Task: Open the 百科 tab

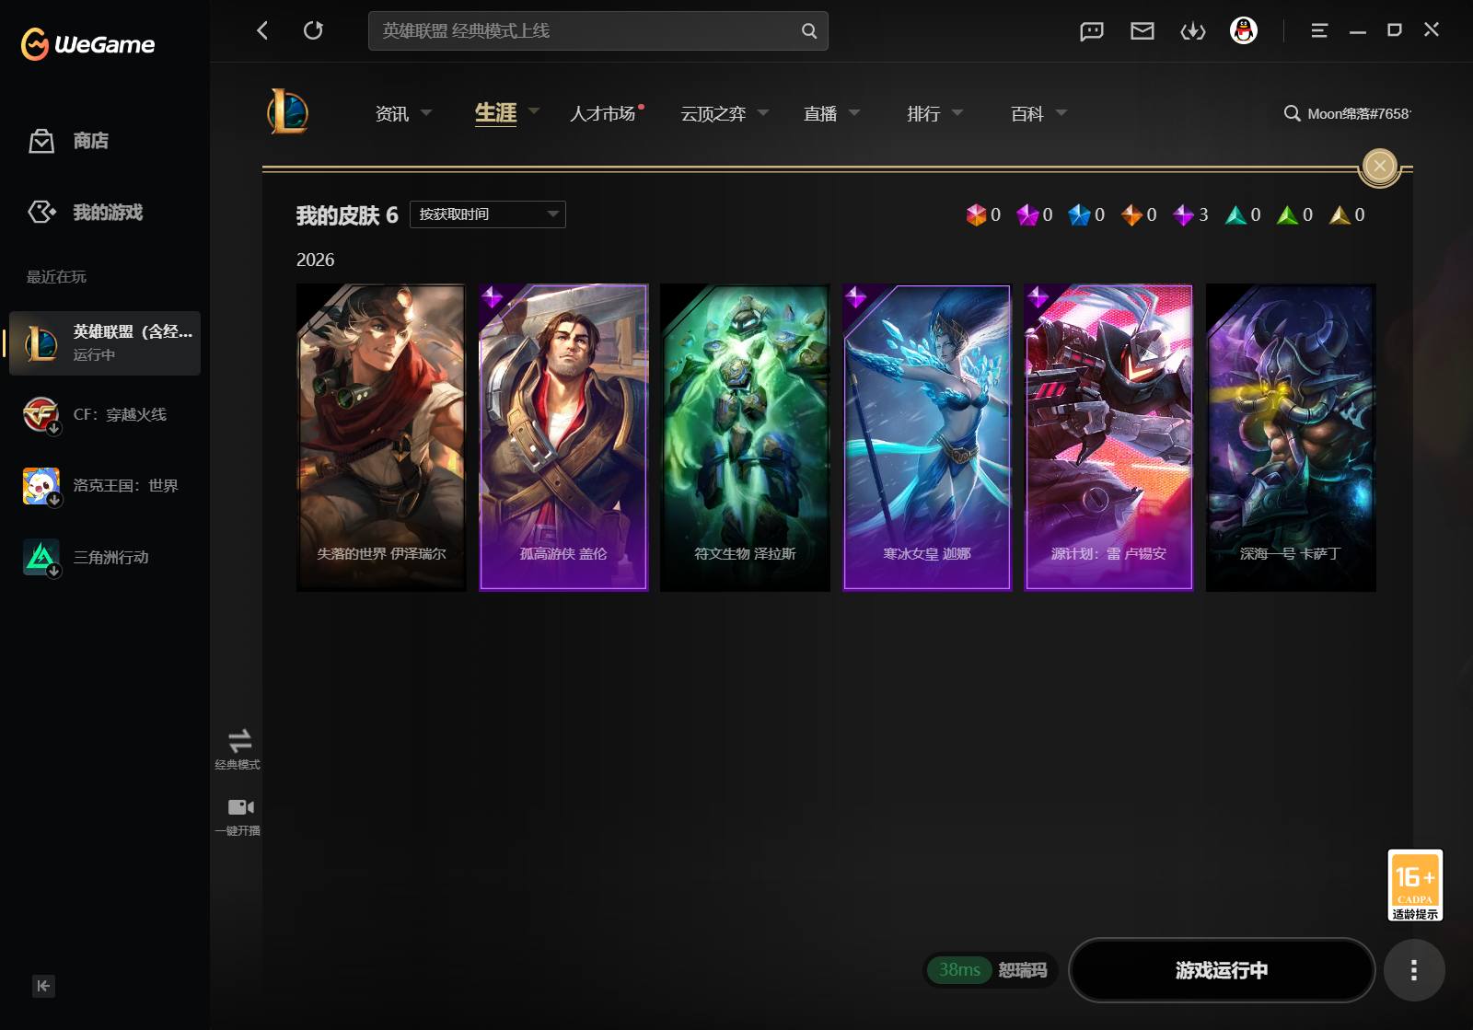Action: pos(1027,113)
